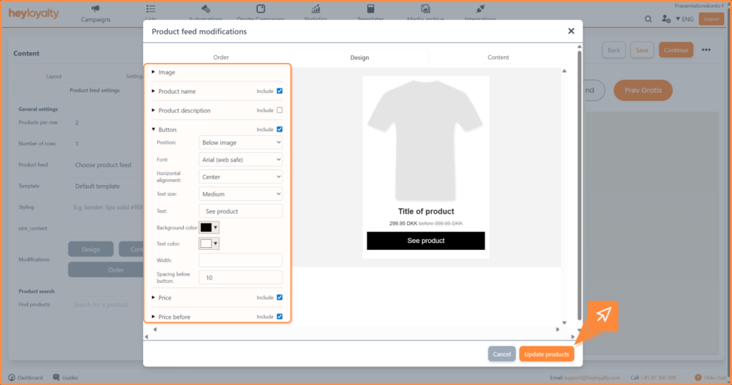Open the user settings icon
The height and width of the screenshot is (385, 732).
[666, 19]
